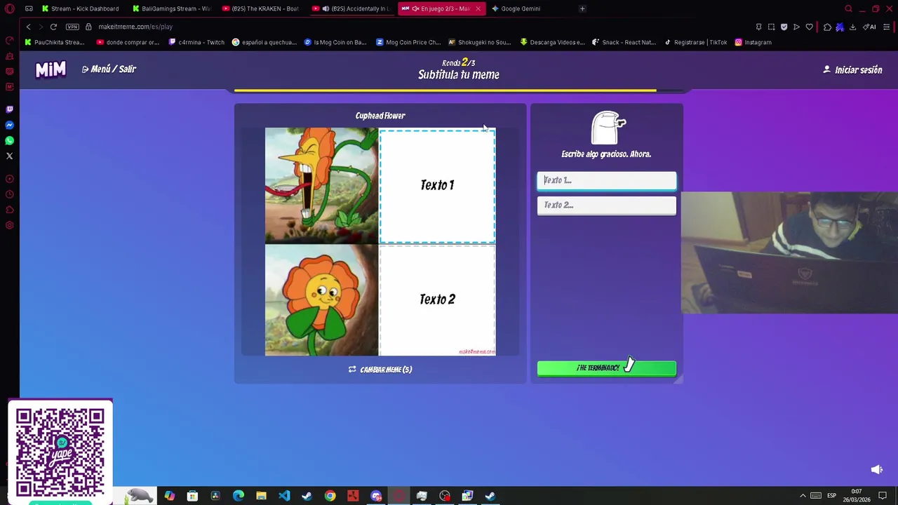Open GX Control speedometer icon in sidebar
Image resolution: width=898 pixels, height=505 pixels.
coord(9,41)
